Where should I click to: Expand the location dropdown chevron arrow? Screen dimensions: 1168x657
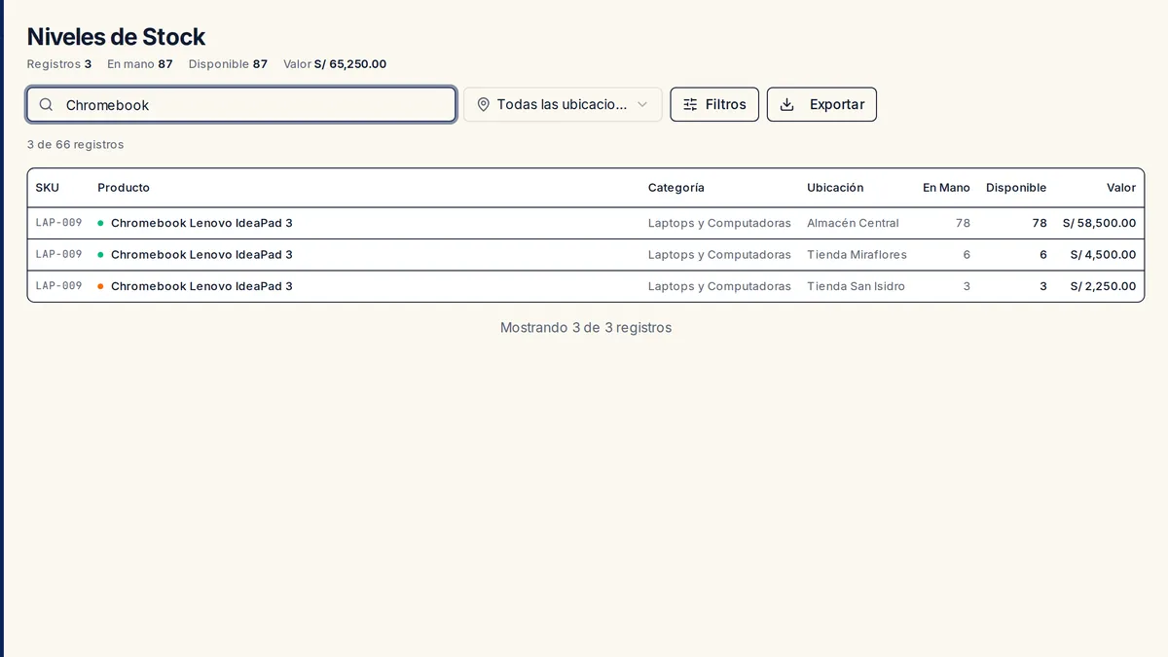pos(642,104)
